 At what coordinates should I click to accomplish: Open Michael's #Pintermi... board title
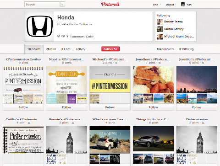coord(110,59)
